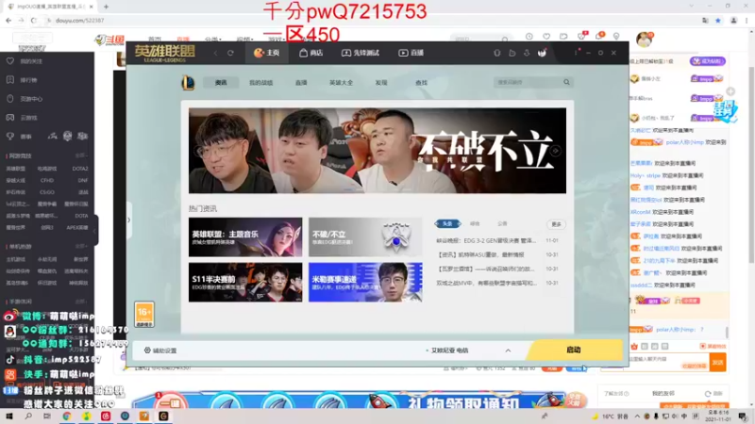The width and height of the screenshot is (755, 424).
Task: Open 页游中心 in the Douyu sidebar
Action: [25, 99]
